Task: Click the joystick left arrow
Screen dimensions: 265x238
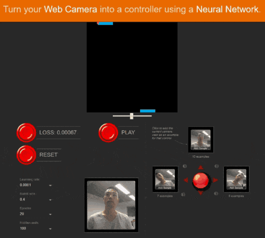Action: click(x=186, y=180)
